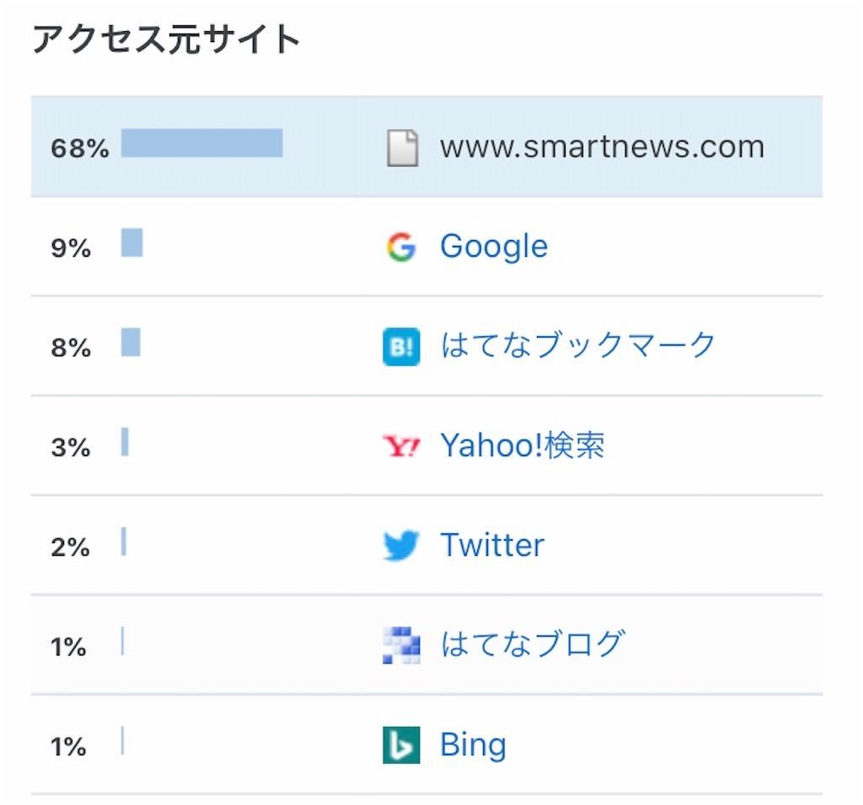
Task: Click the Twitter bird icon
Action: pos(401,545)
